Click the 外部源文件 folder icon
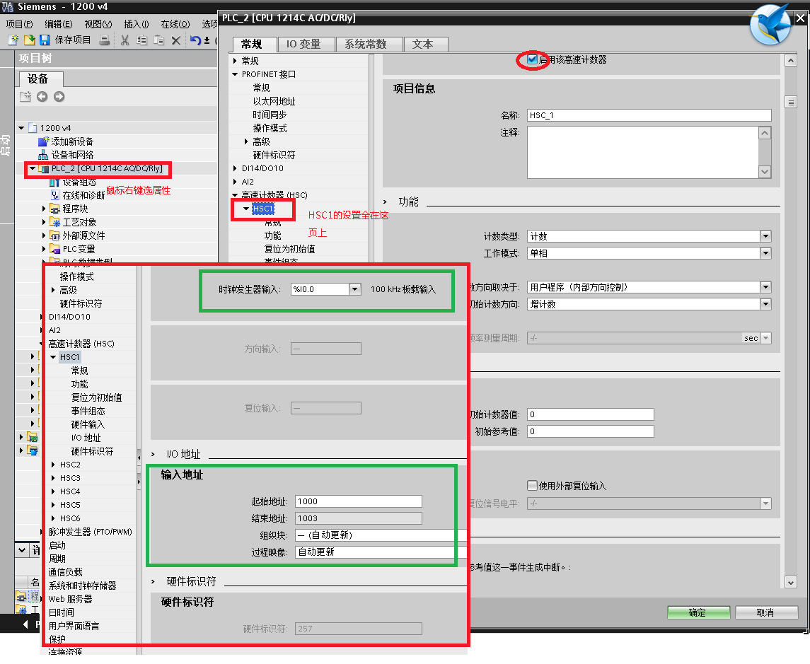Image resolution: width=810 pixels, height=664 pixels. click(54, 235)
